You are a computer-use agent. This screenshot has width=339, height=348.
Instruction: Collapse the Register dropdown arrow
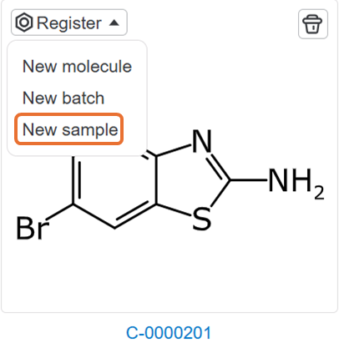click(x=114, y=23)
